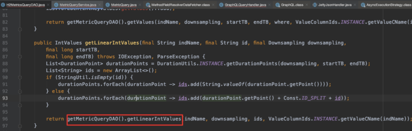This screenshot has width=412, height=131.
Task: Collapse the fold marker on line 87
Action: click(20, 57)
